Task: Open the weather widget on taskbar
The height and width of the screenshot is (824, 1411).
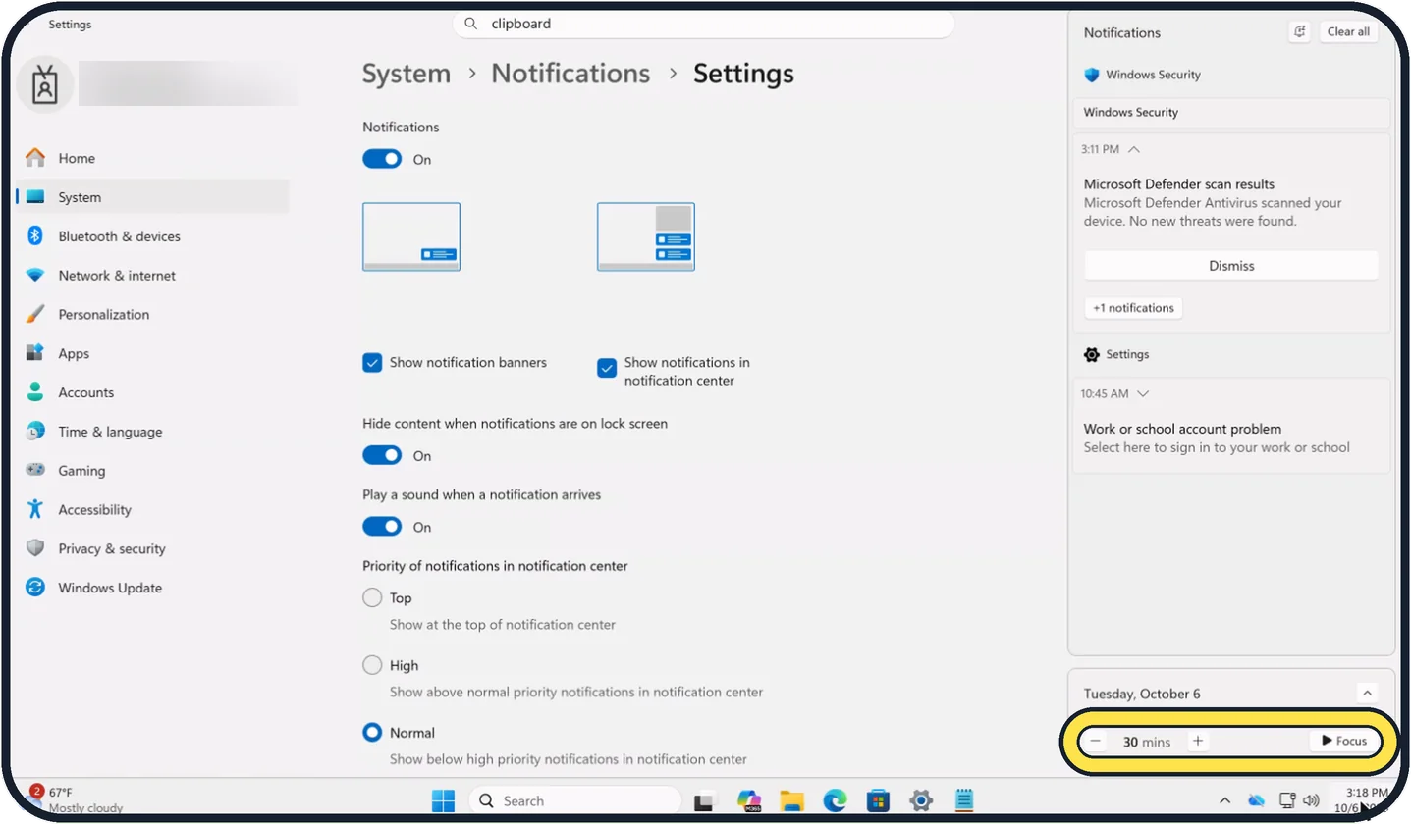Action: pyautogui.click(x=77, y=799)
